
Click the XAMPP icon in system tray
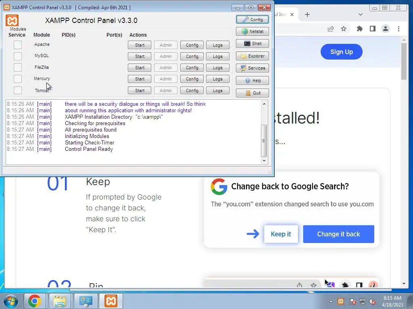tap(341, 301)
